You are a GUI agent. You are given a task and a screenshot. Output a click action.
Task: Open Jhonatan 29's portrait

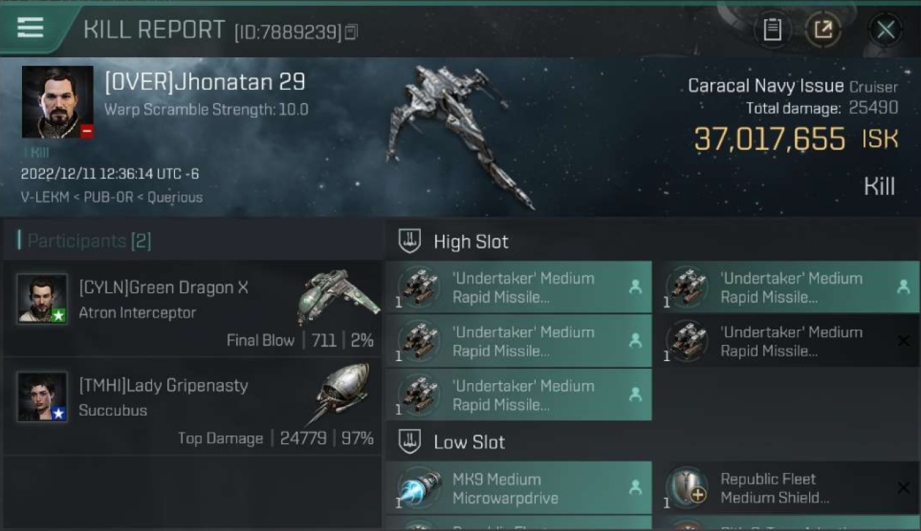(x=57, y=102)
